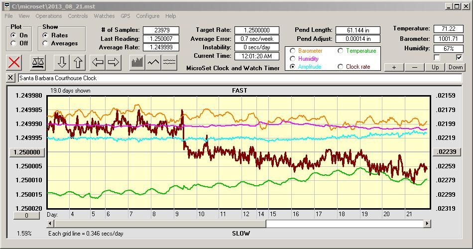Click the Up button
The width and height of the screenshot is (473, 249).
pos(435,67)
